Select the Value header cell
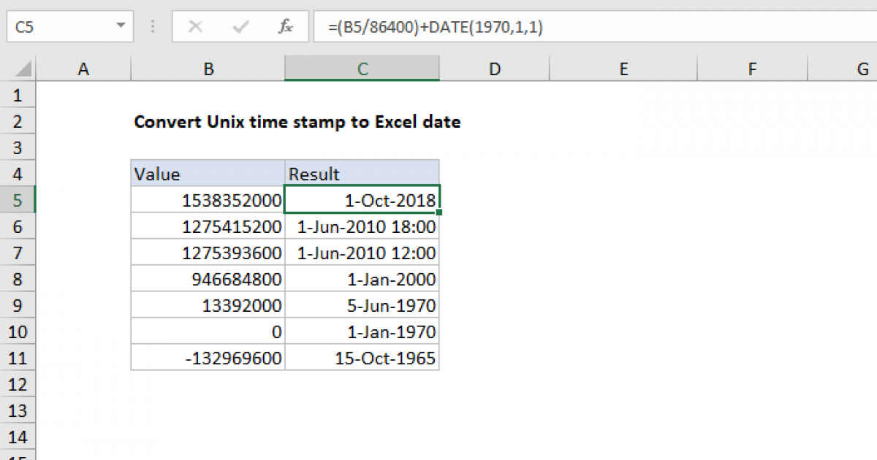Screen dimensions: 877x460 (208, 174)
